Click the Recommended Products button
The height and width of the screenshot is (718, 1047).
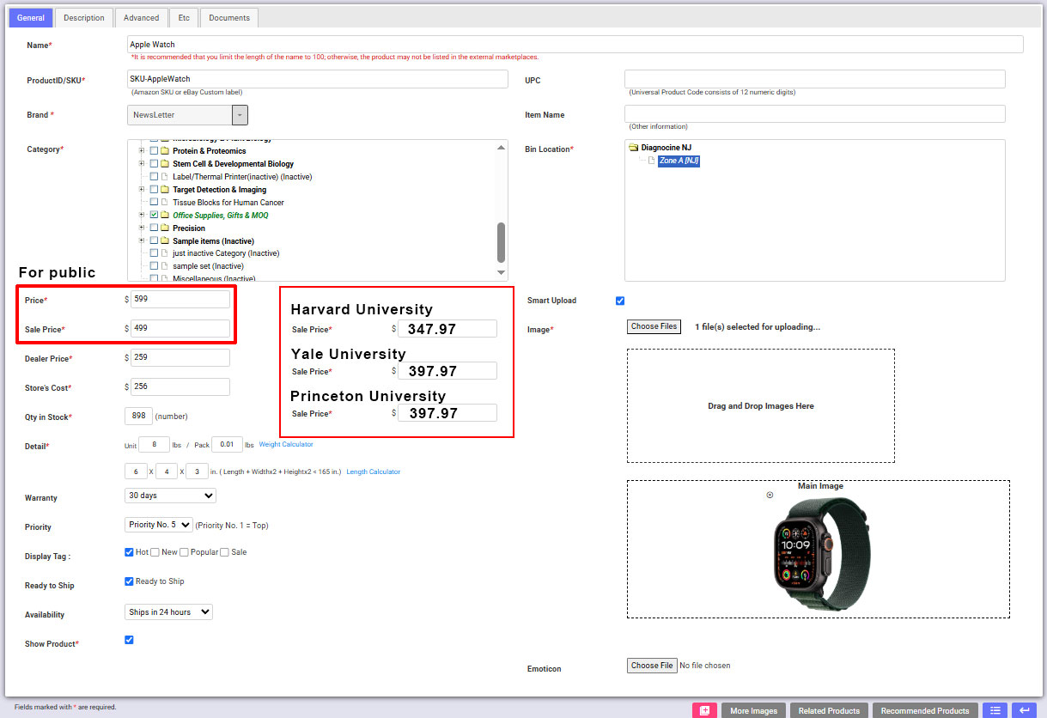click(924, 710)
